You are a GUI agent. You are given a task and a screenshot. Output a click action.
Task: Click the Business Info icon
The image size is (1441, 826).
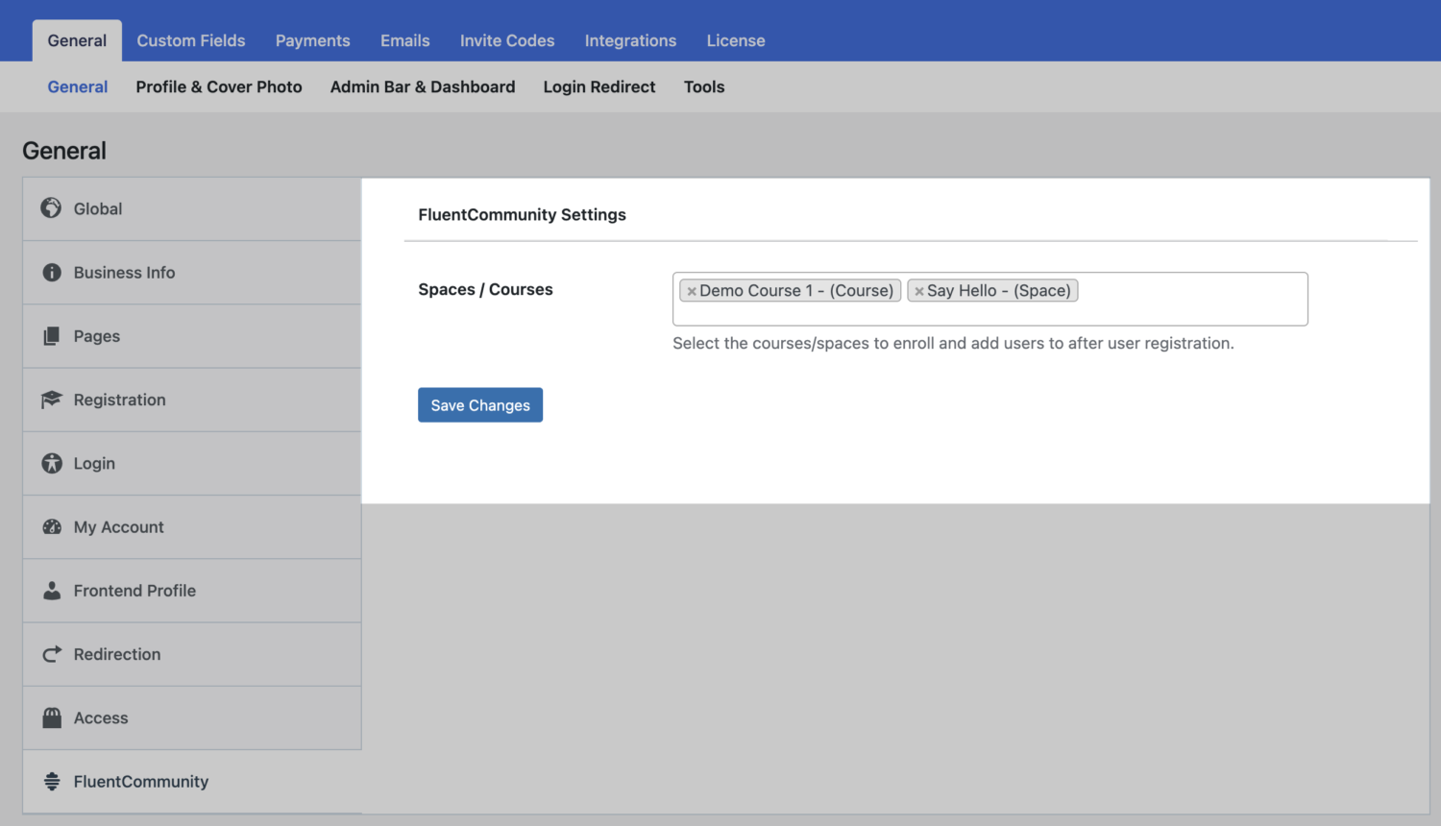point(52,273)
